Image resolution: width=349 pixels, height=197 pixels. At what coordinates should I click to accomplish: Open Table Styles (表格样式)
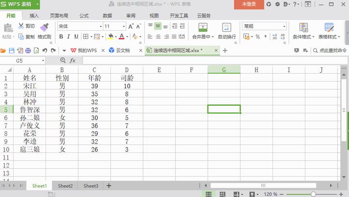coord(329,31)
